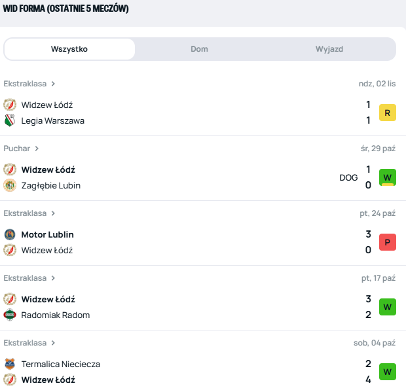Click the Motor Lublin club crest
This screenshot has width=406, height=392.
point(10,234)
